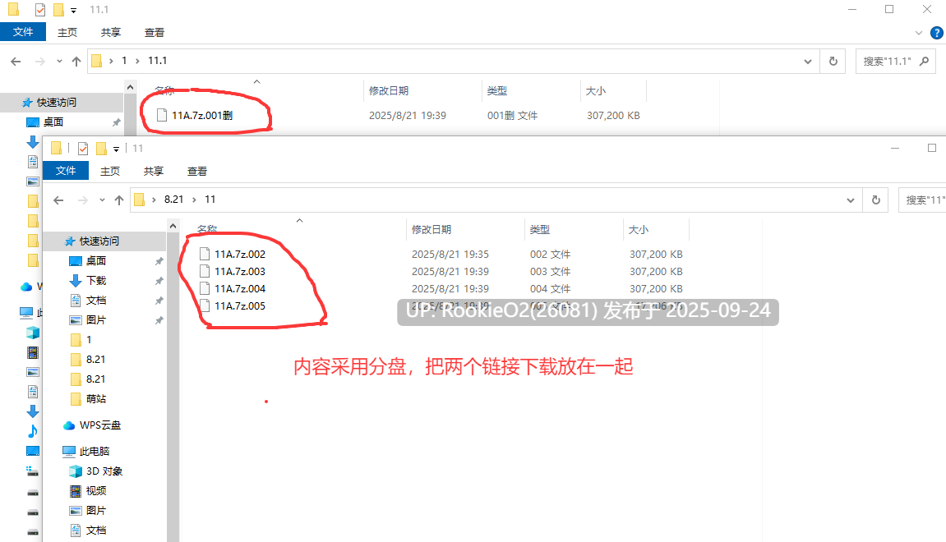The image size is (946, 542).
Task: Open 桌面 in 11.1 window sidebar
Action: point(53,122)
